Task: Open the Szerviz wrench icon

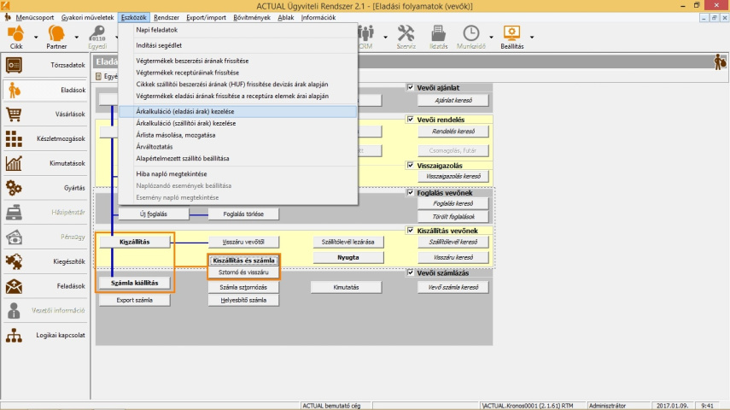Action: 406,34
